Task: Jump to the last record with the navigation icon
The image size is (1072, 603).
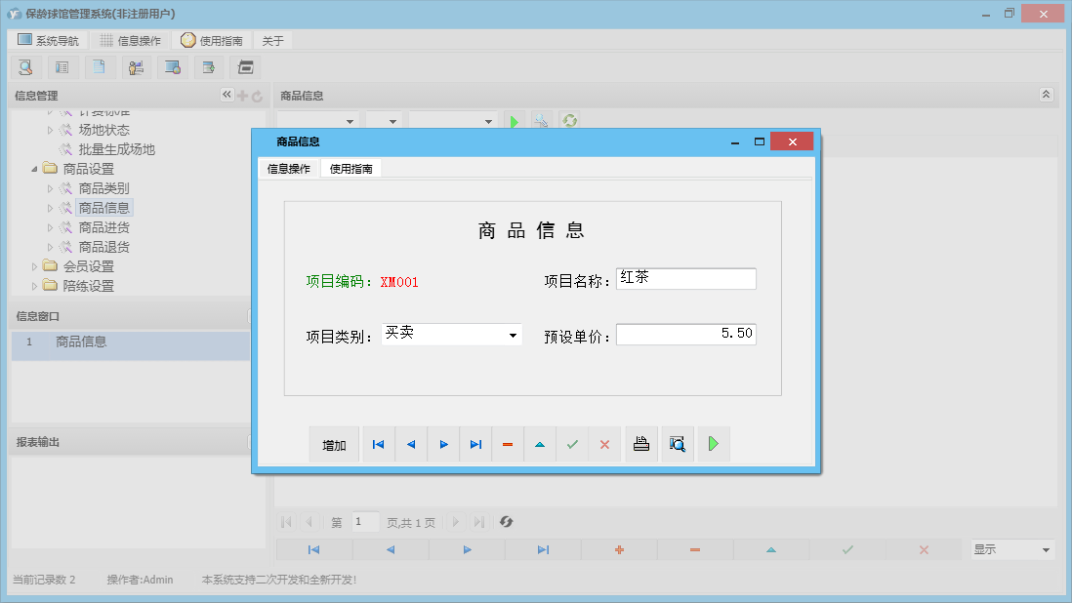Action: tap(475, 444)
